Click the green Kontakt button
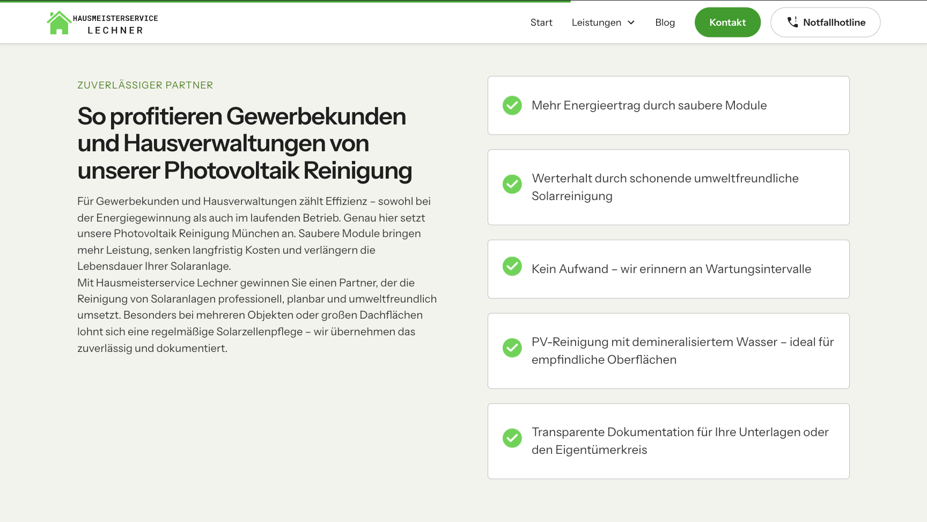The height and width of the screenshot is (522, 927). 727,23
